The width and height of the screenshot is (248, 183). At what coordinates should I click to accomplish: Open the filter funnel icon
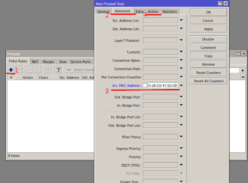coord(59,70)
